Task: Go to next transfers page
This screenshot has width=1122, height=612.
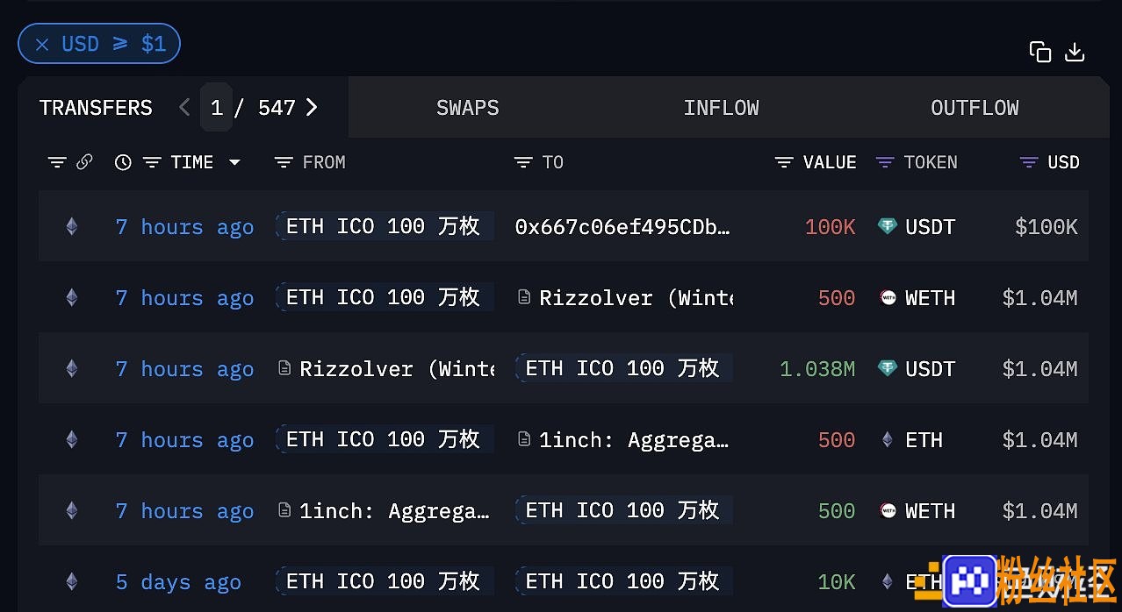Action: pyautogui.click(x=312, y=108)
